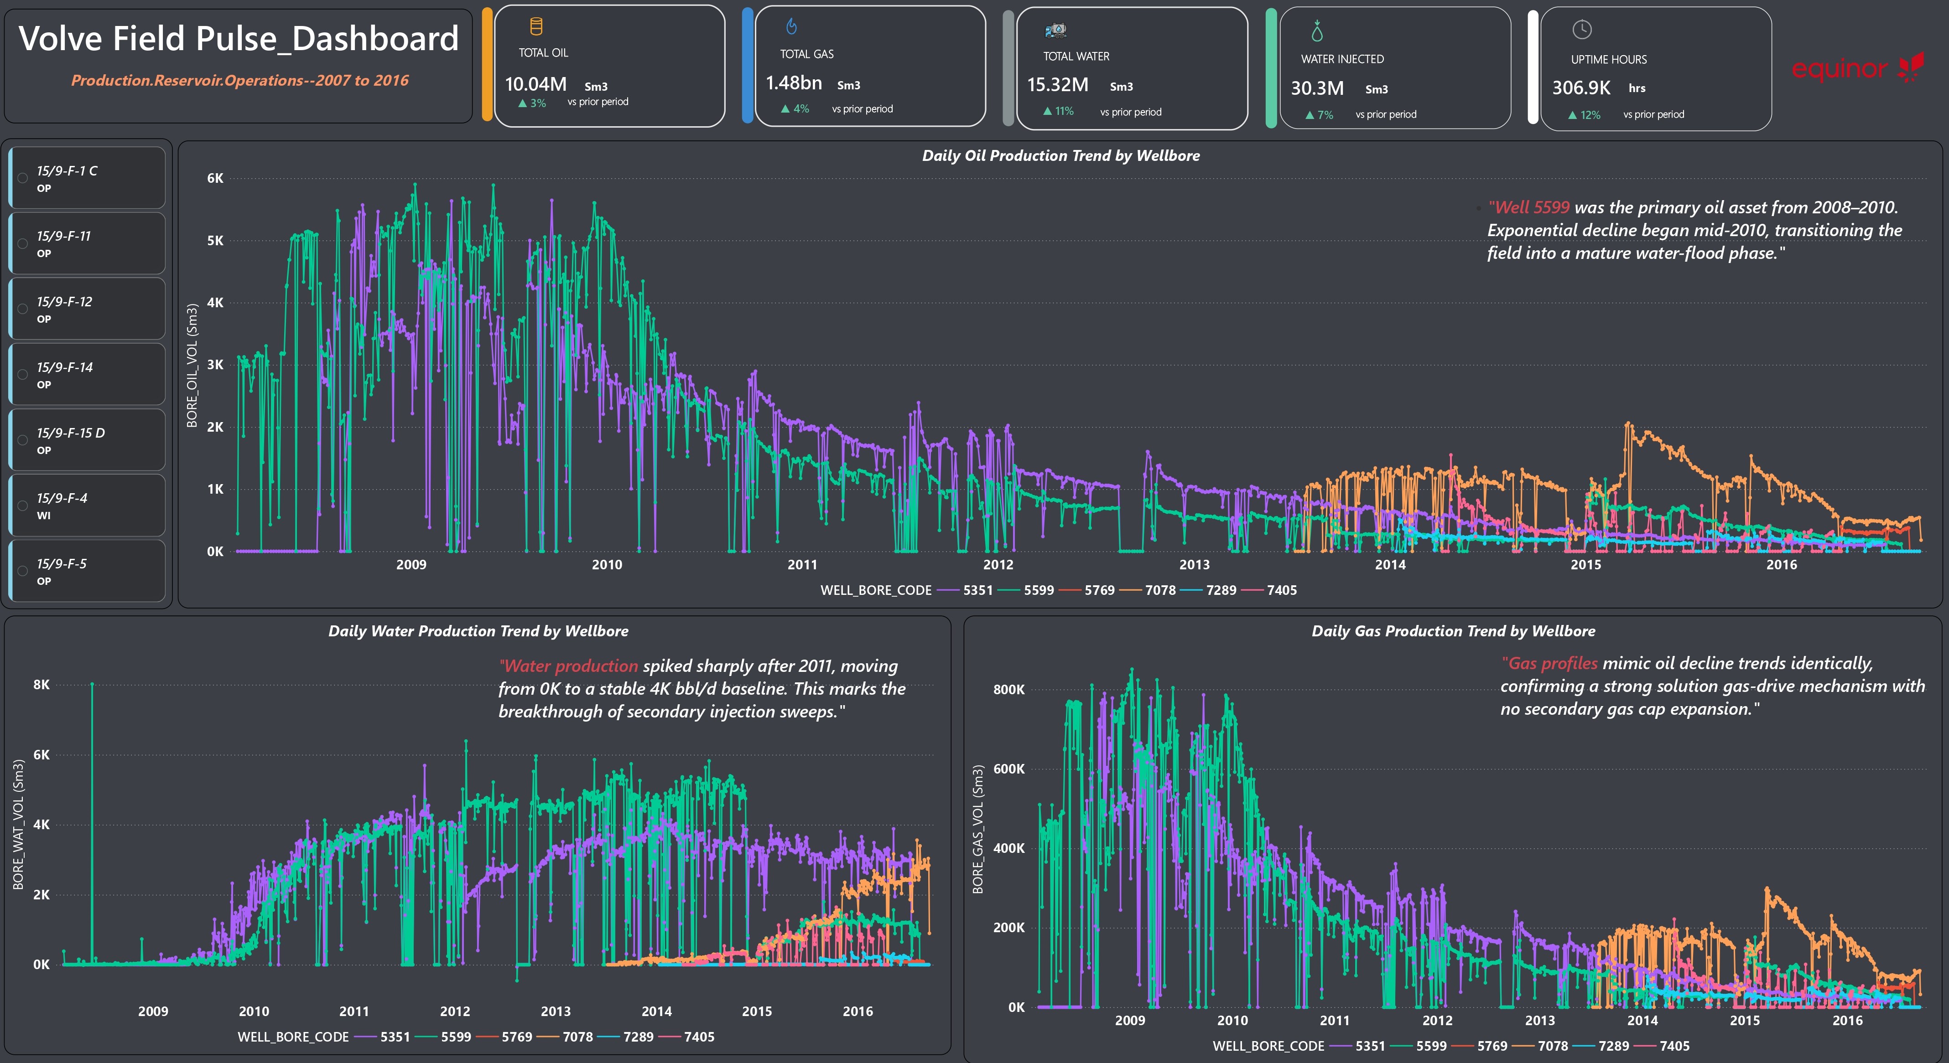Click the water droplet icon on Water Injected card

coord(1317,31)
